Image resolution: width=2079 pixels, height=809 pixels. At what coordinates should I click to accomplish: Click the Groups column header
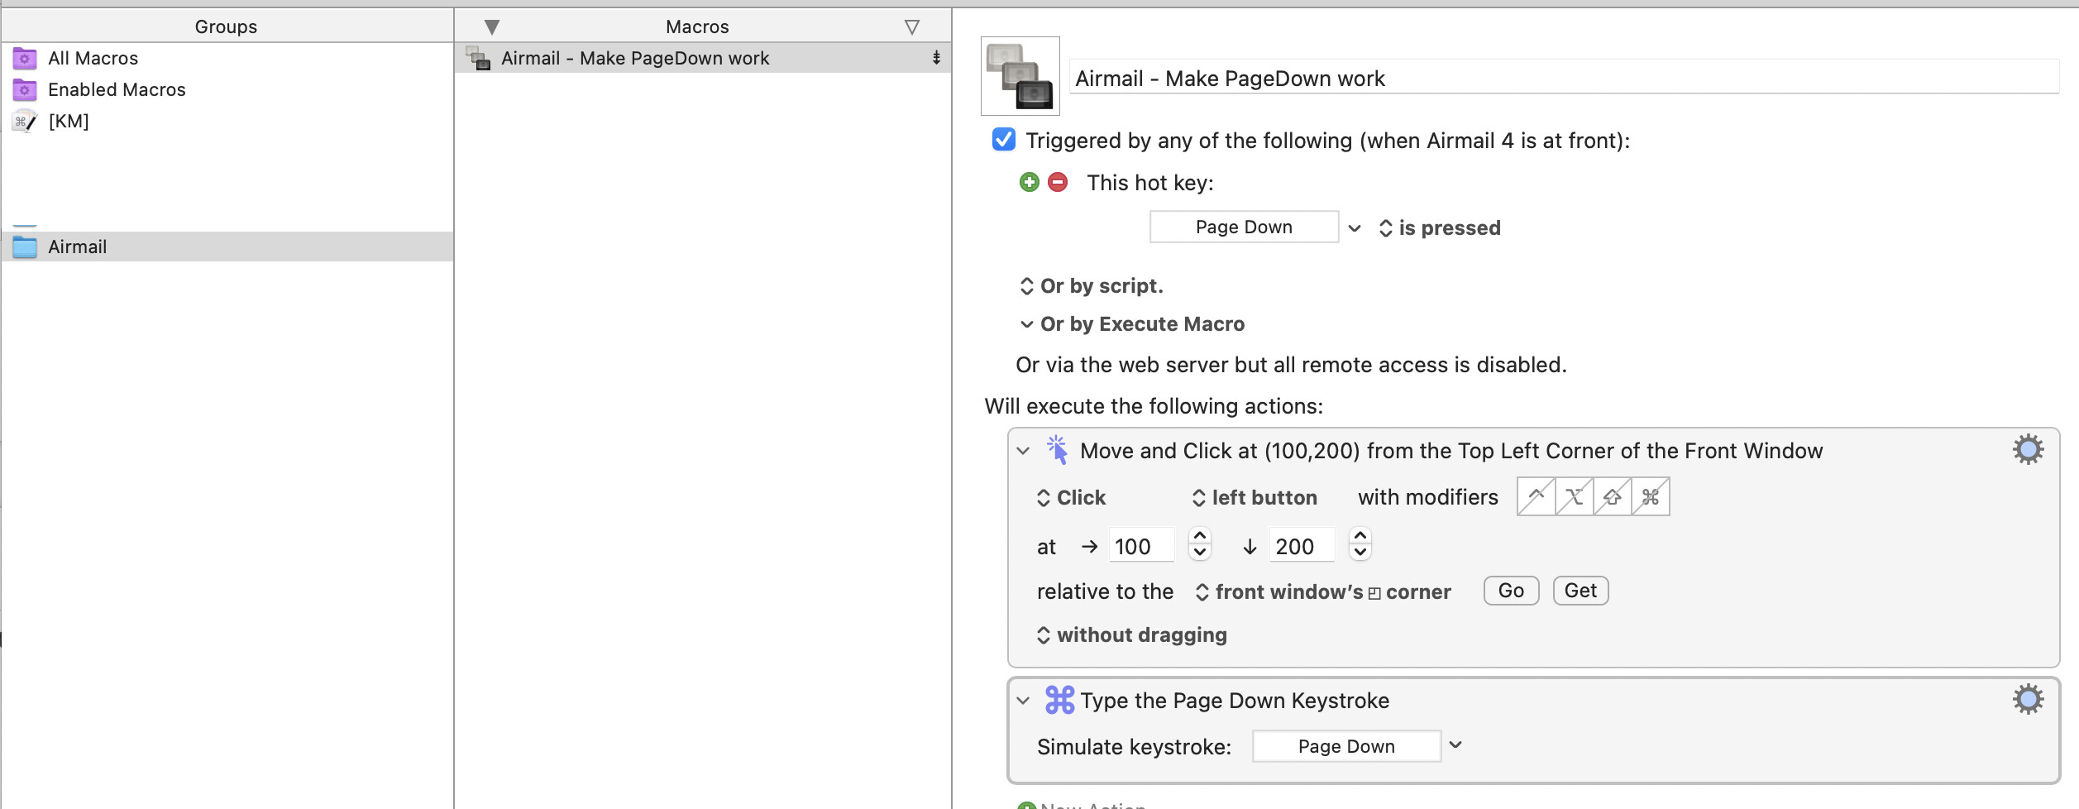pos(227,26)
